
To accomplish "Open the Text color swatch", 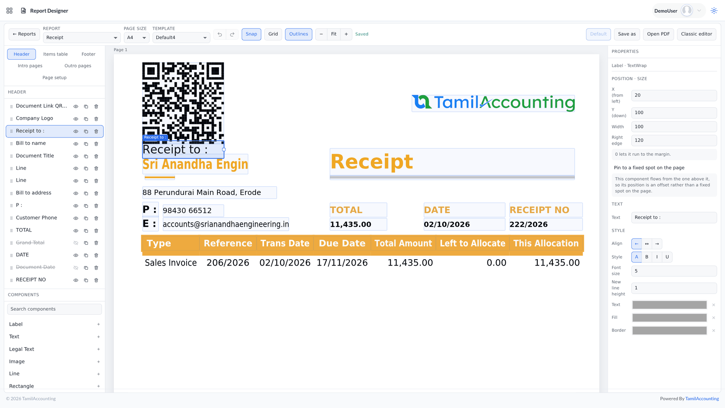I will (669, 305).
